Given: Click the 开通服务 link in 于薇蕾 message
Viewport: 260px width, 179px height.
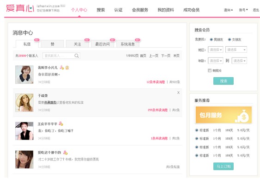Looking at the screenshot, I should pyautogui.click(x=50, y=103).
